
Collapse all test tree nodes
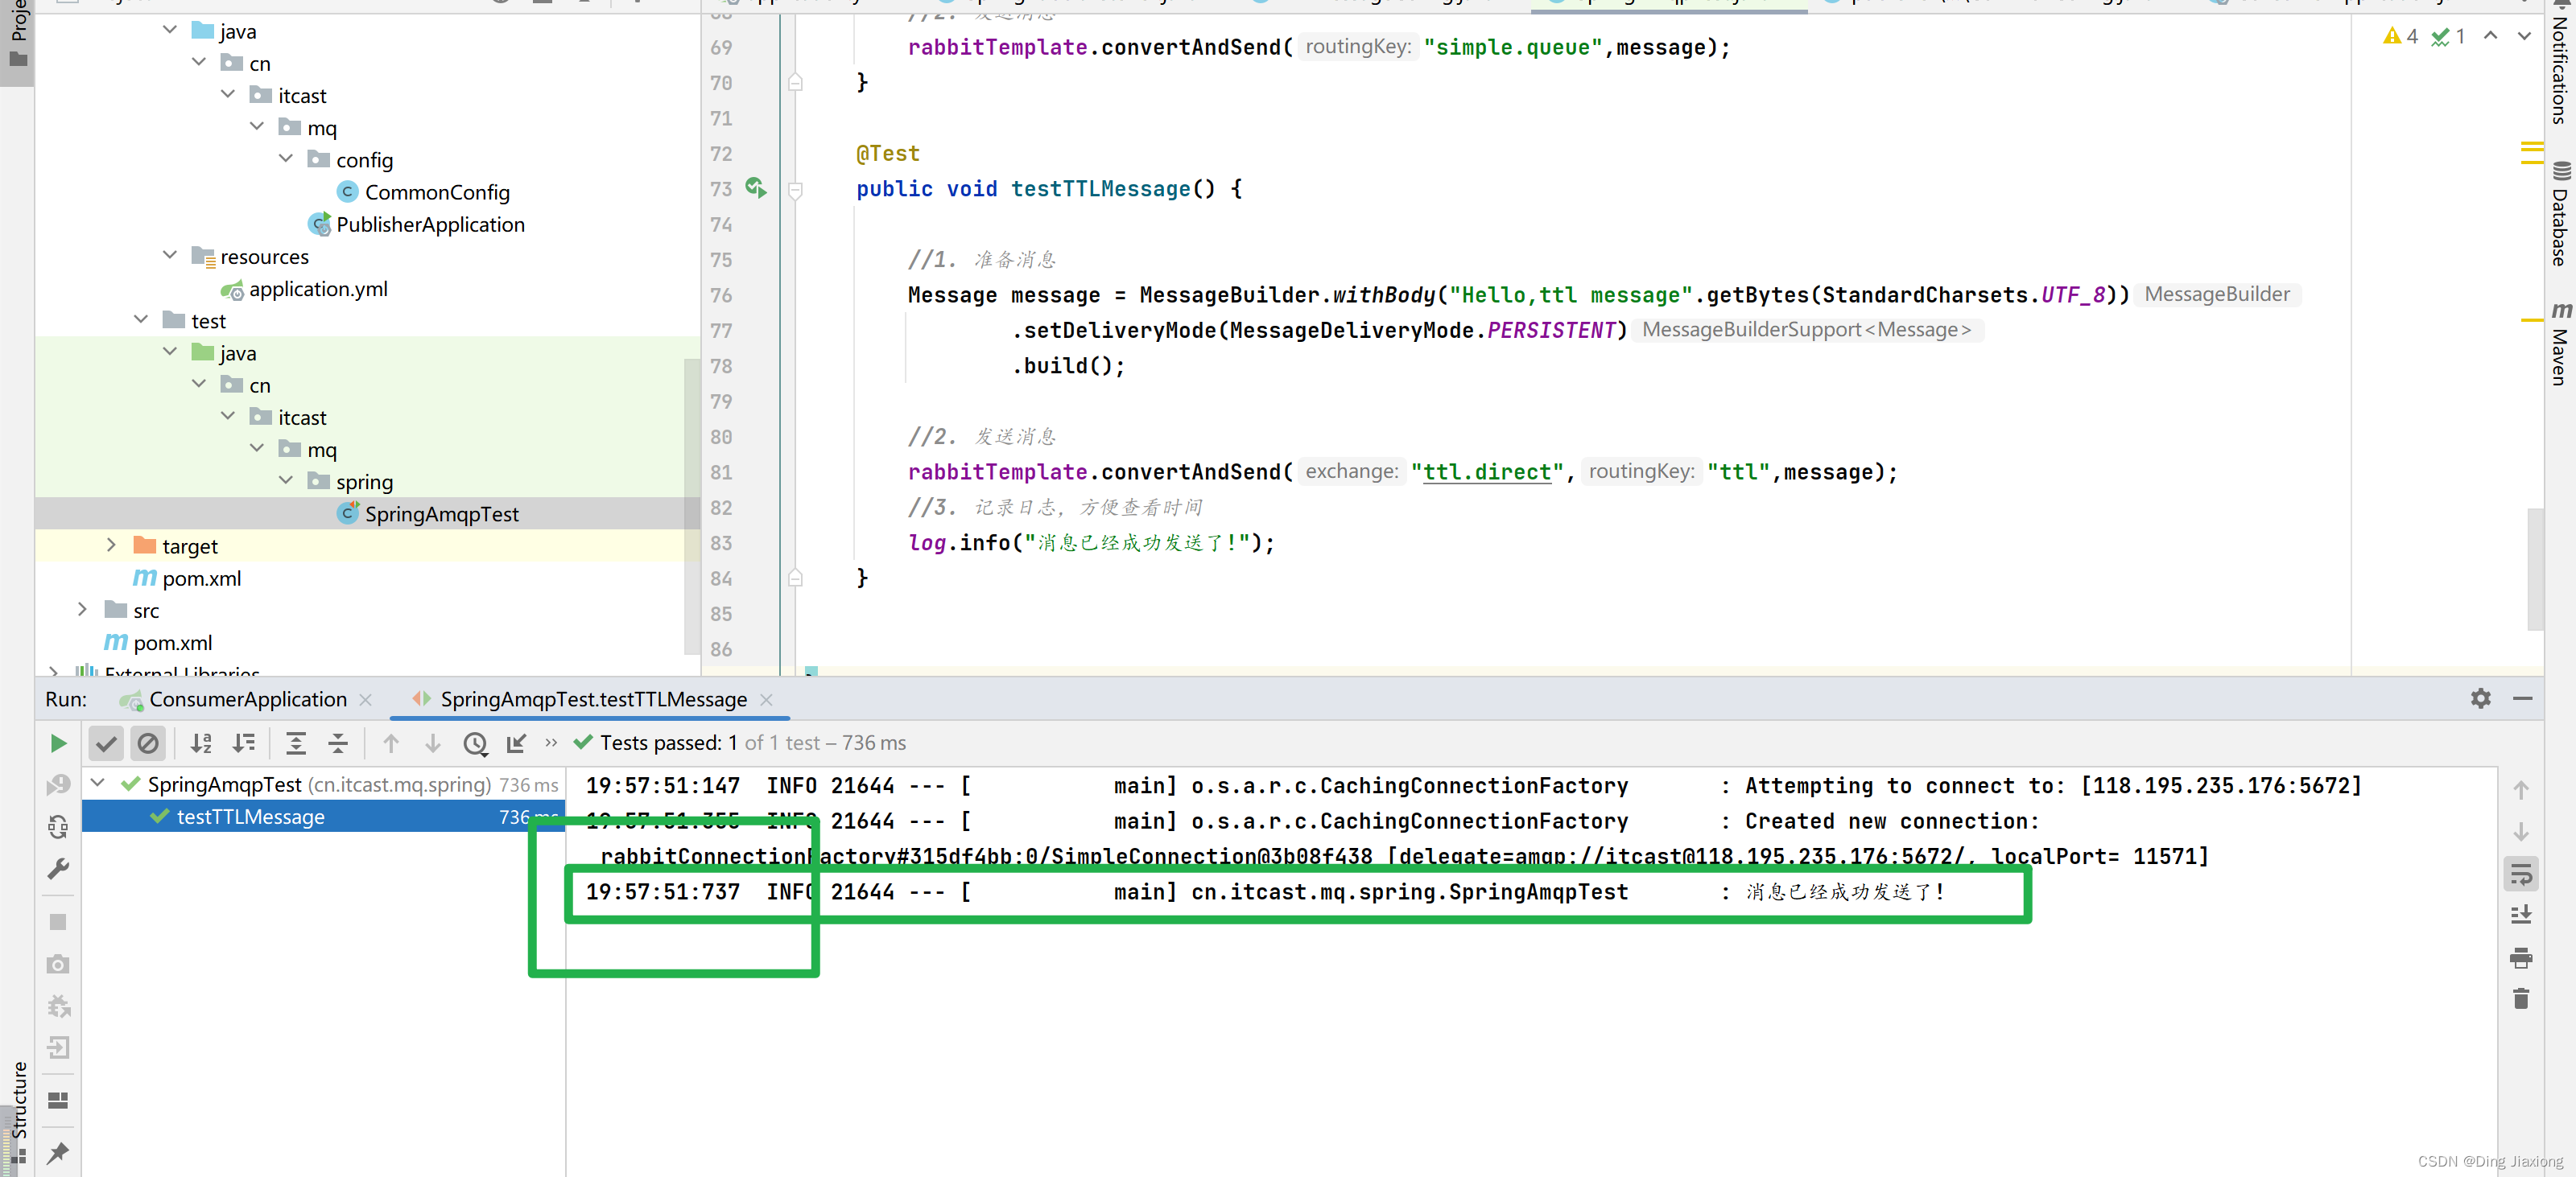[x=338, y=743]
